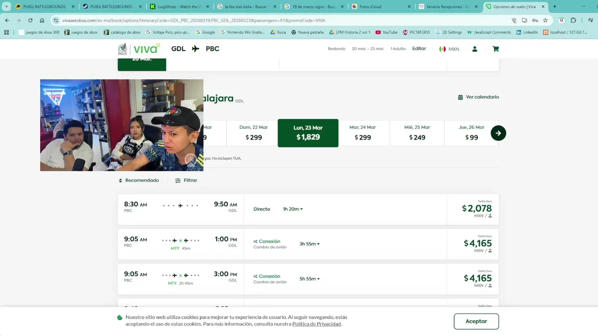Click the calendar icon beside Ver calendario
This screenshot has height=336, width=598.
point(460,97)
